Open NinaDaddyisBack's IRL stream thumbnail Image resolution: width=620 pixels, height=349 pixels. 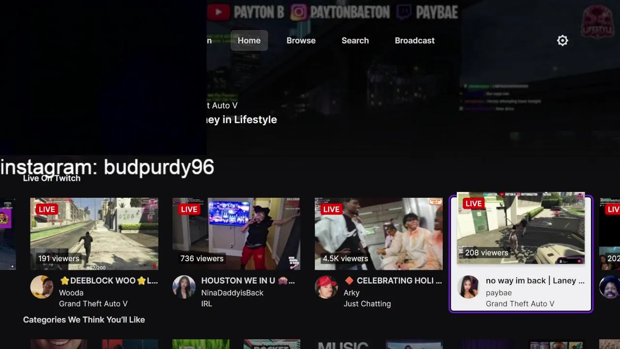(x=236, y=234)
